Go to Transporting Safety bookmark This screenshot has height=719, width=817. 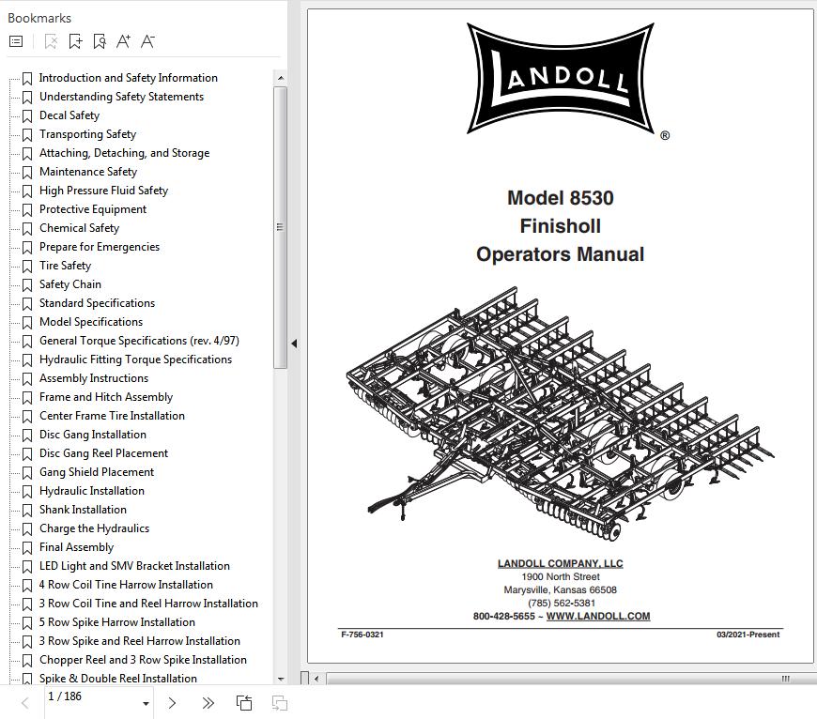pyautogui.click(x=87, y=134)
